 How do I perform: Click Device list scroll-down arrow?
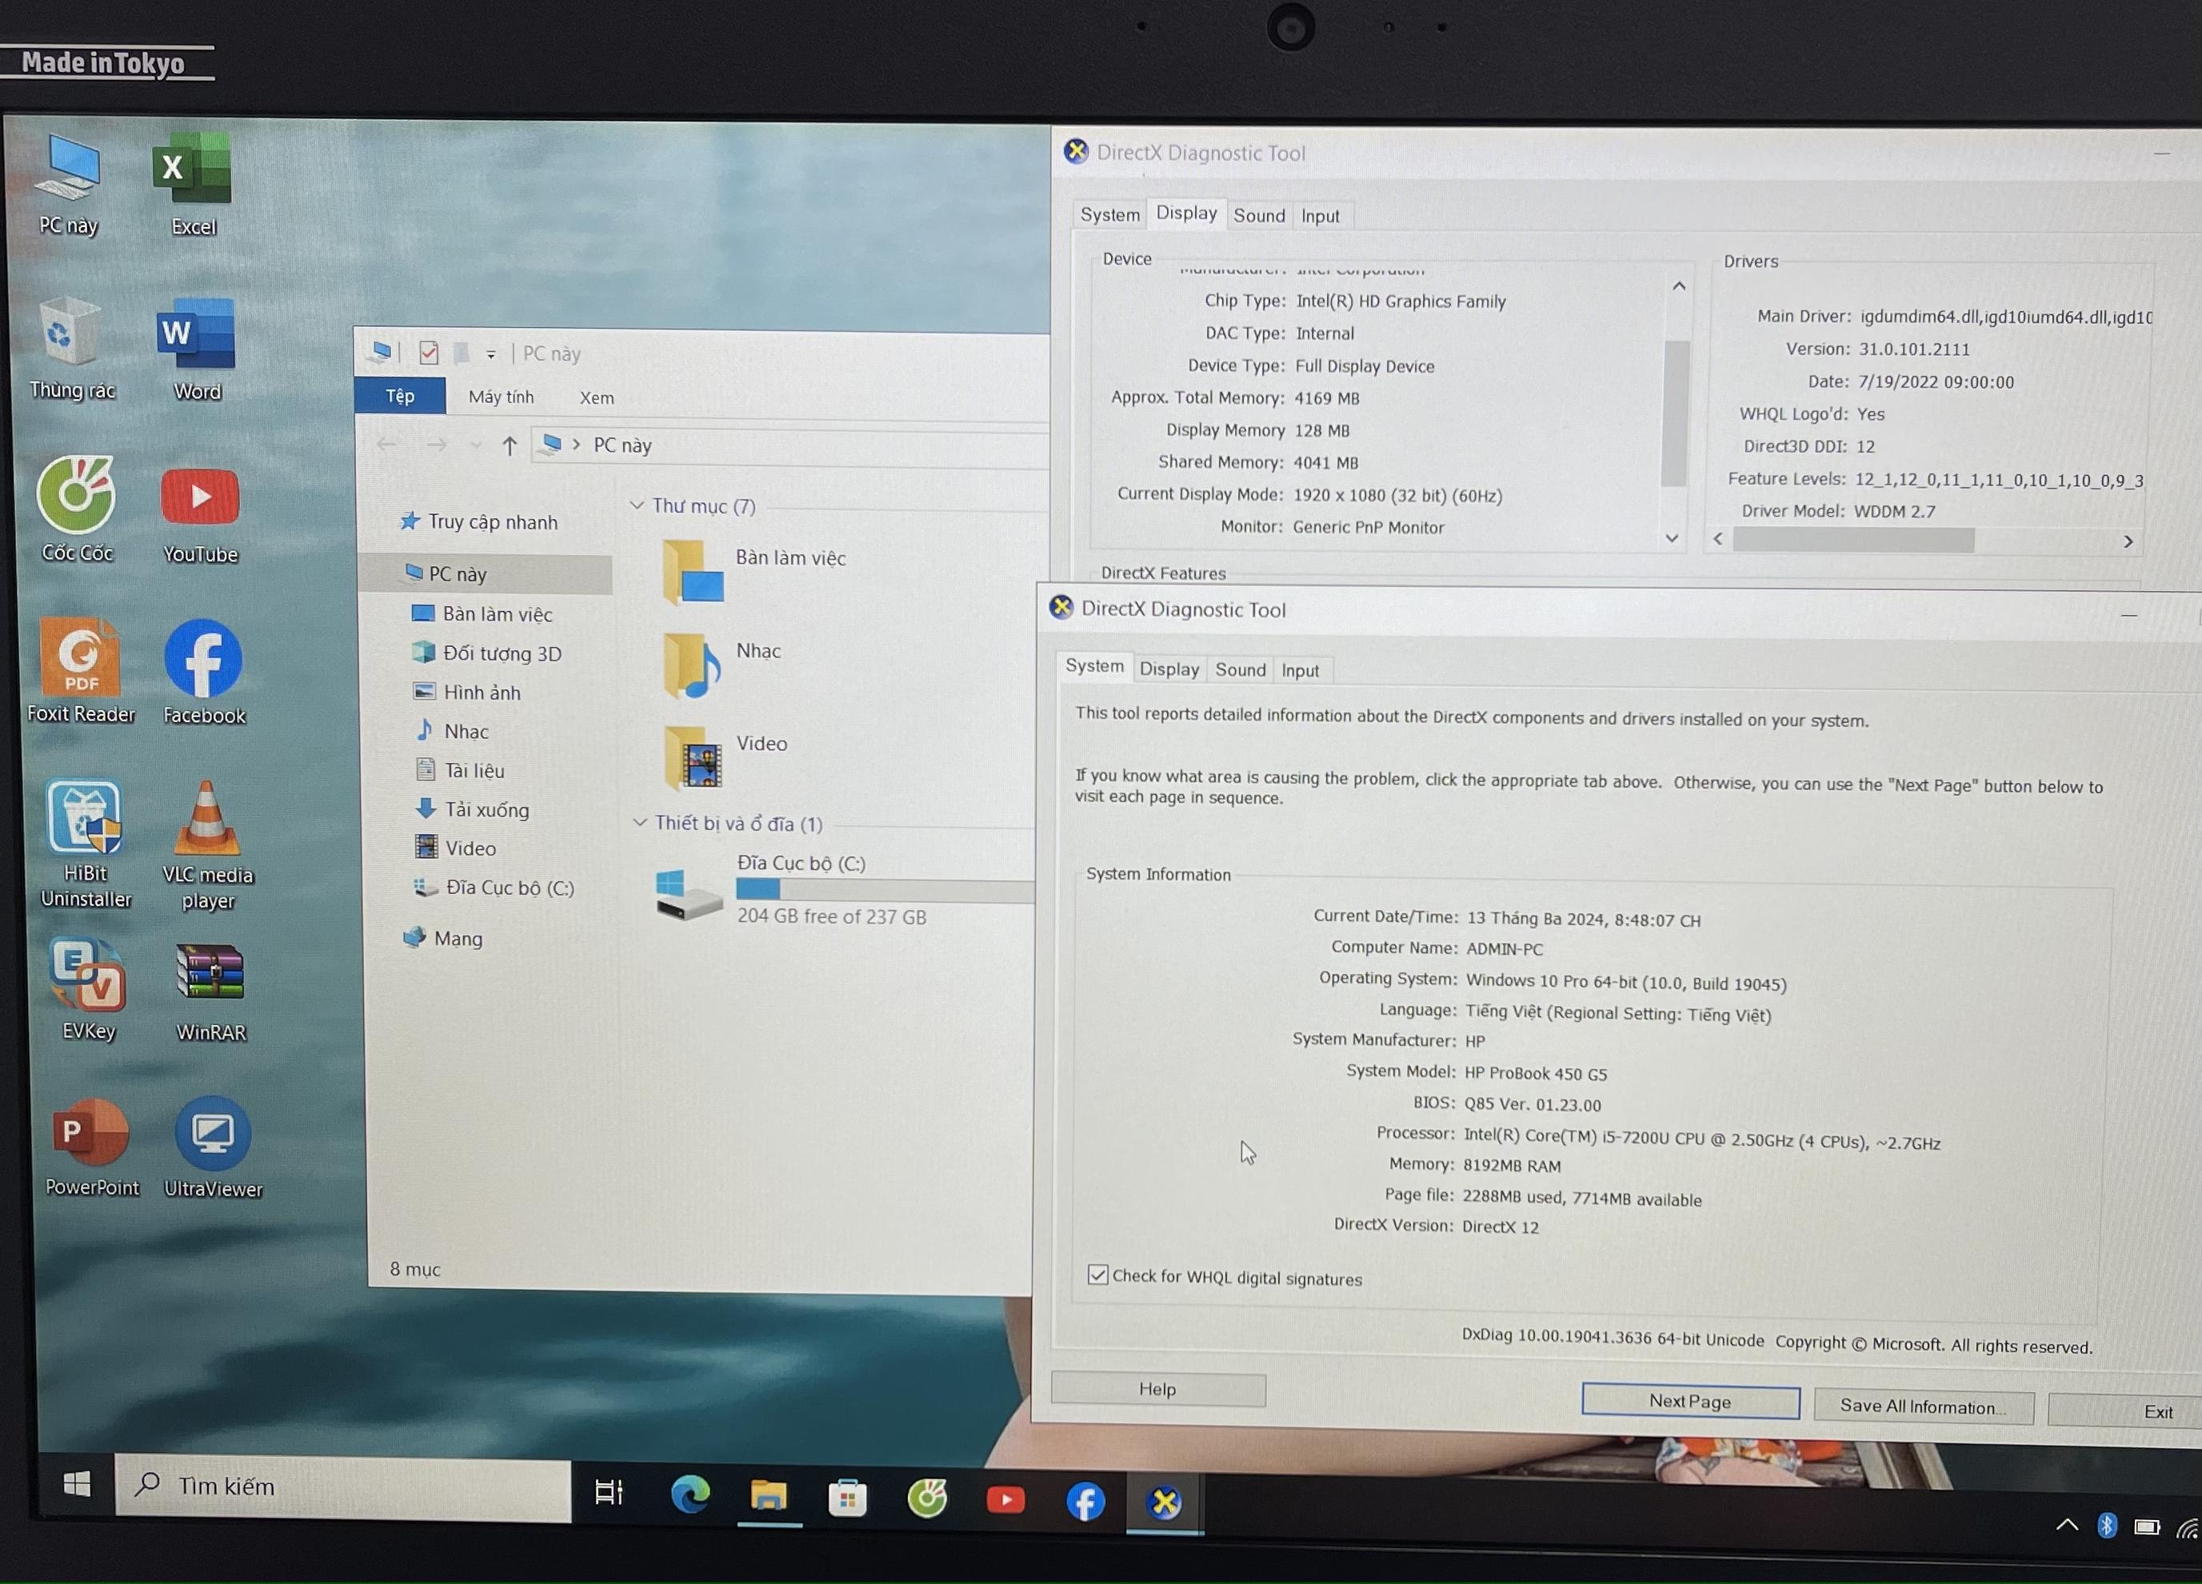(x=1672, y=537)
